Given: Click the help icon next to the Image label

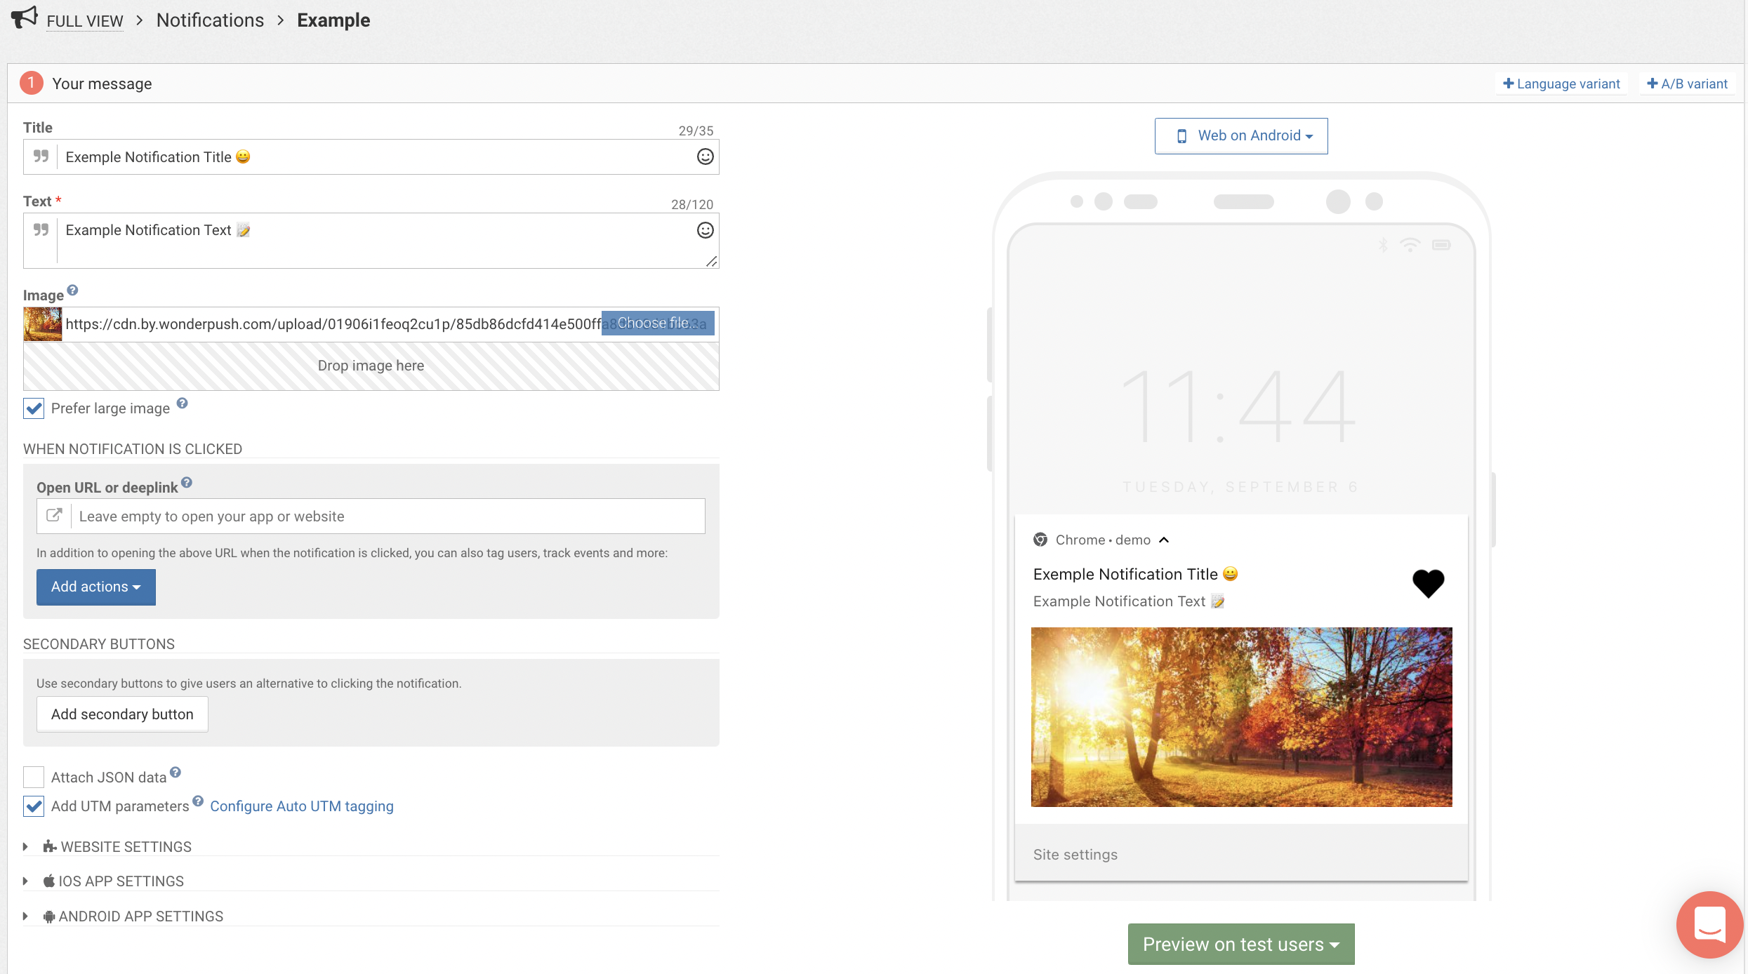Looking at the screenshot, I should pyautogui.click(x=72, y=288).
